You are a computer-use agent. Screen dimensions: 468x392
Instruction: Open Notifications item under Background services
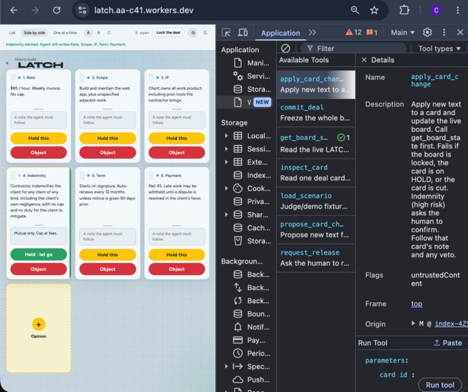click(251, 327)
